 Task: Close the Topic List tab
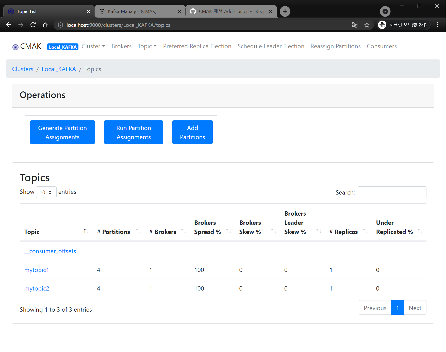point(89,11)
